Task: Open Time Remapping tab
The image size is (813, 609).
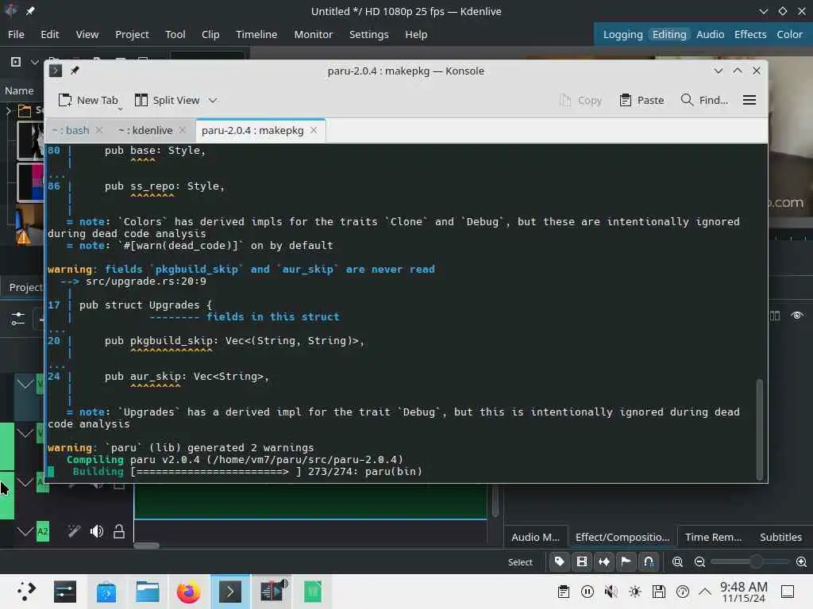Action: 714,537
